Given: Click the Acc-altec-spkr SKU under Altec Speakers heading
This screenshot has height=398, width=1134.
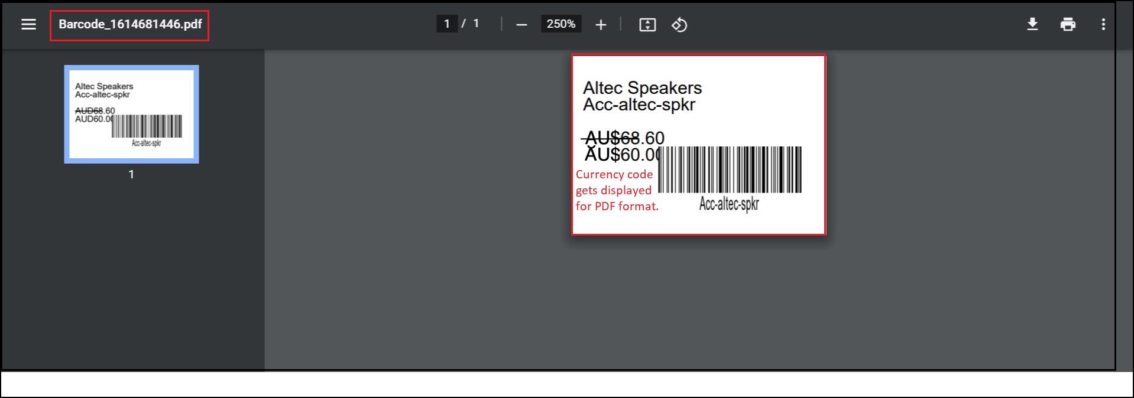Looking at the screenshot, I should 639,105.
